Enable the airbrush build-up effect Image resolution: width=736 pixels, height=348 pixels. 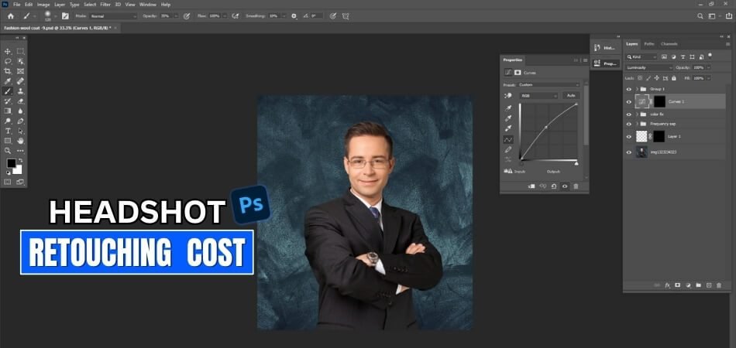(235, 16)
